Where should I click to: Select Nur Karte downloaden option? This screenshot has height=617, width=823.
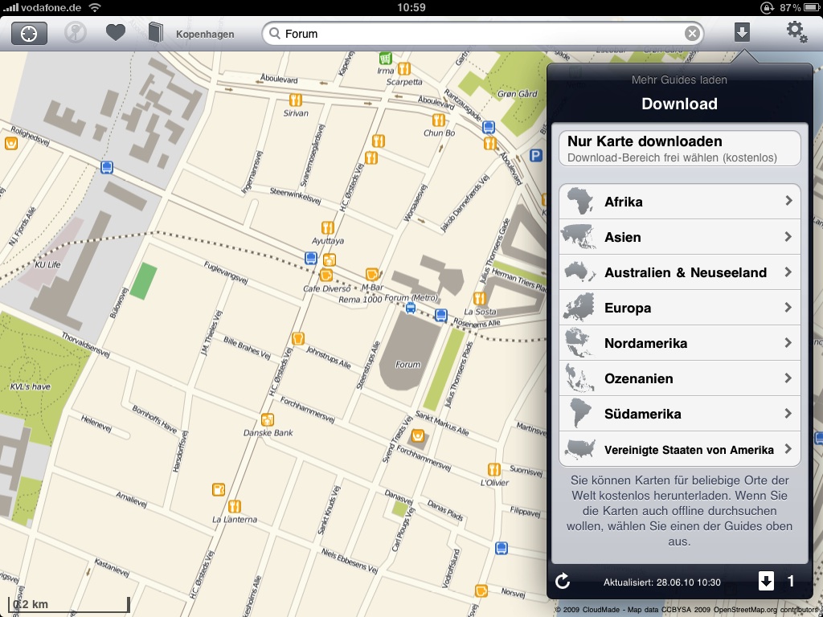pos(680,149)
